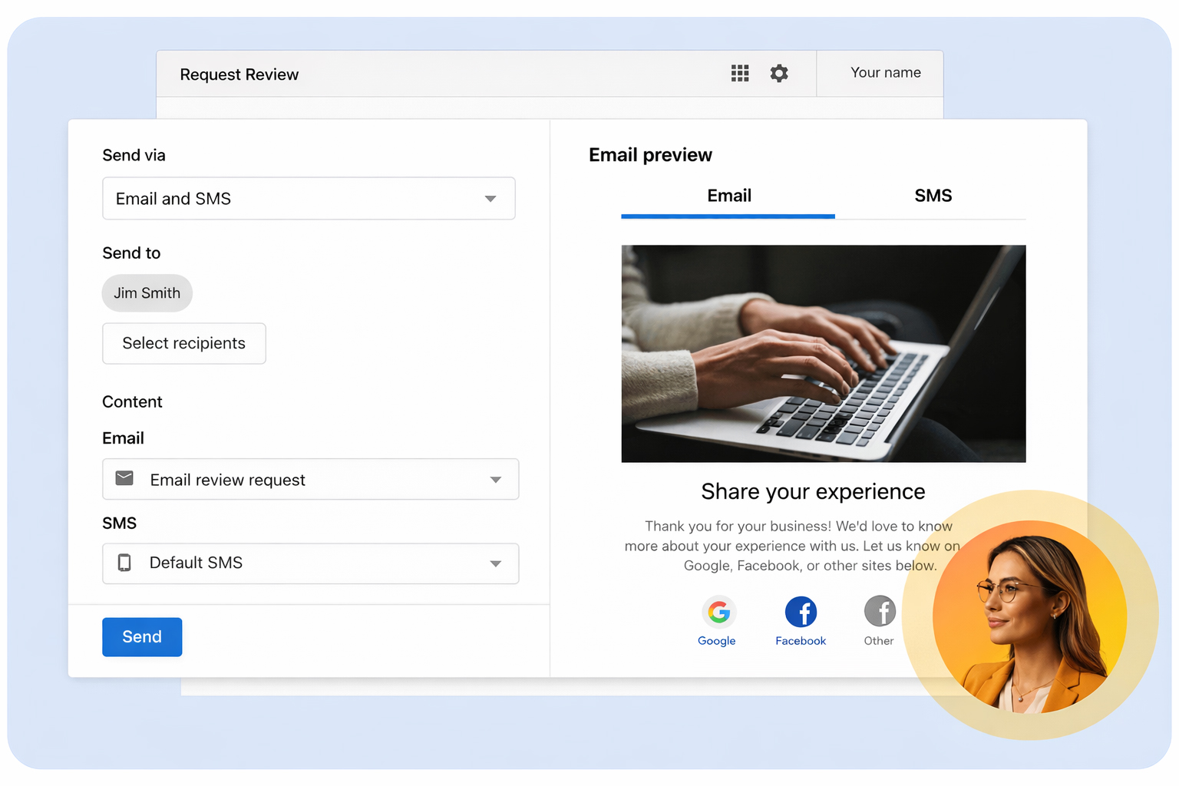This screenshot has width=1179, height=786.
Task: Click the blue Facebook icon
Action: click(x=801, y=612)
